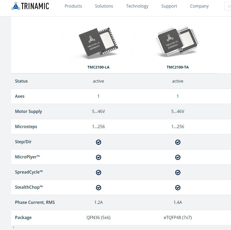Open the Technology menu
The image size is (231, 230).
tap(137, 6)
